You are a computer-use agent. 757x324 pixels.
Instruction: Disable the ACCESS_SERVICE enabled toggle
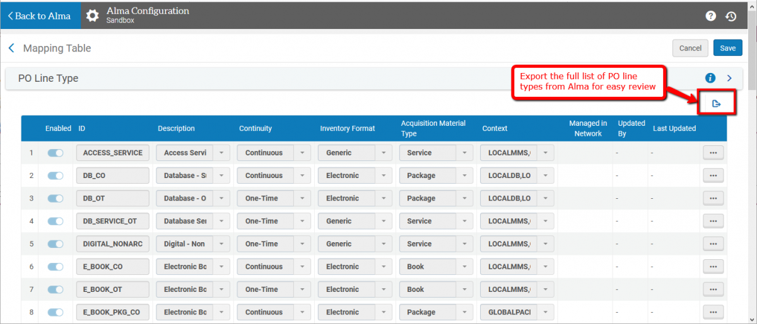coord(56,153)
